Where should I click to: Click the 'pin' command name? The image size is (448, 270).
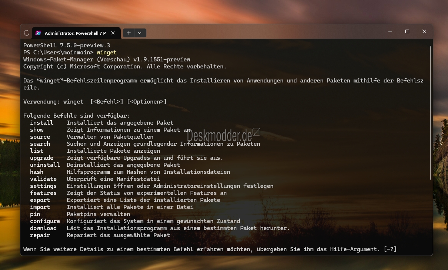35,214
